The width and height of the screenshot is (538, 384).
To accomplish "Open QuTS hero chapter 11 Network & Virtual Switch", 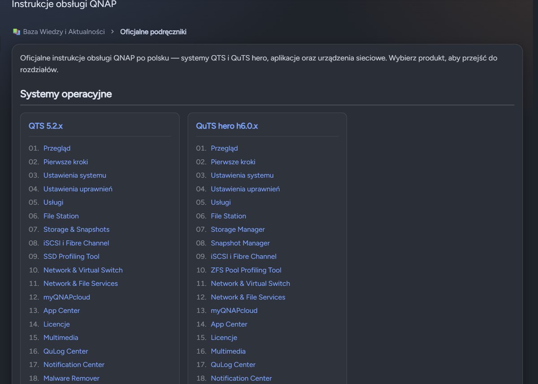I will point(251,283).
